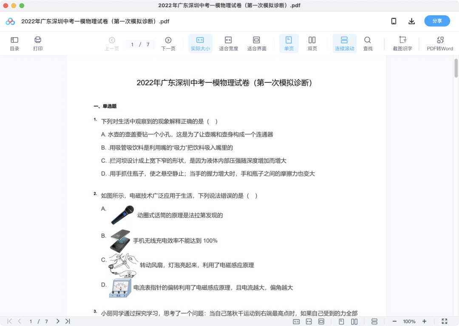Select 适合宽度 fit width view
459x326 pixels.
click(x=228, y=44)
